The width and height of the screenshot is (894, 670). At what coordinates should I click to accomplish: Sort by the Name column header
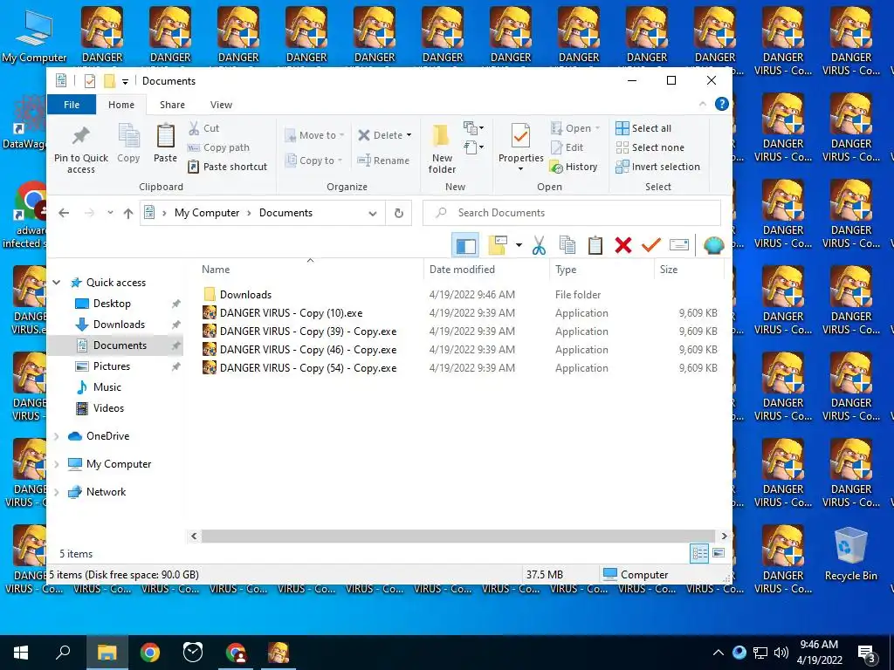pyautogui.click(x=310, y=270)
